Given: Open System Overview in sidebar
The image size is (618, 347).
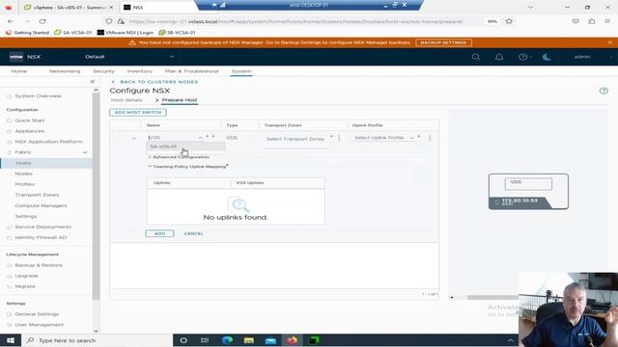Looking at the screenshot, I should click(38, 96).
